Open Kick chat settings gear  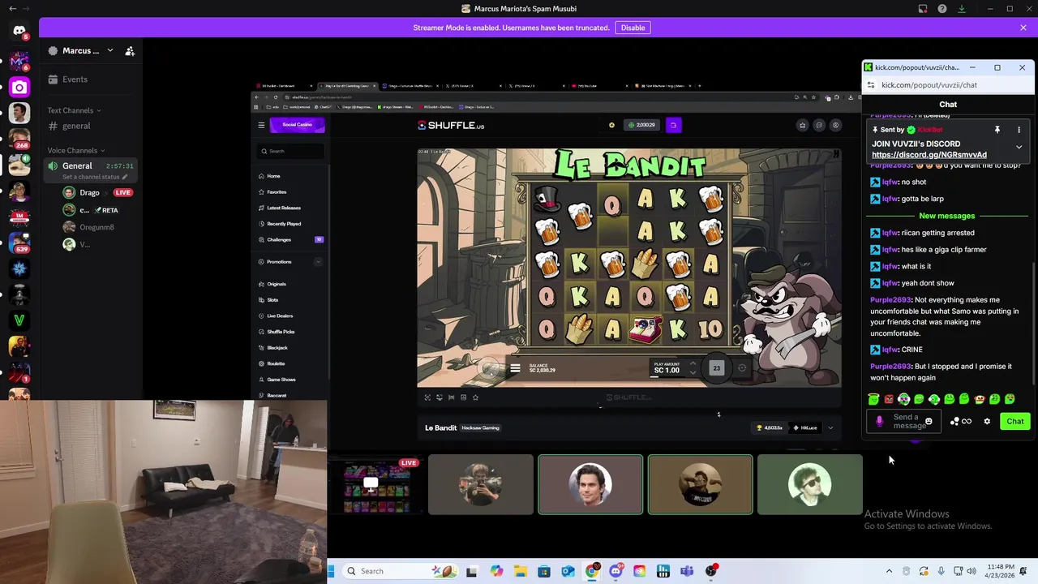[987, 422]
